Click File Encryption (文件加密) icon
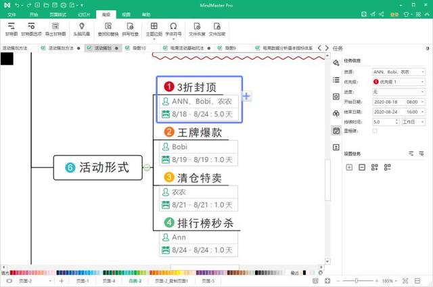Image resolution: width=433 pixels, height=287 pixels. coord(217,29)
